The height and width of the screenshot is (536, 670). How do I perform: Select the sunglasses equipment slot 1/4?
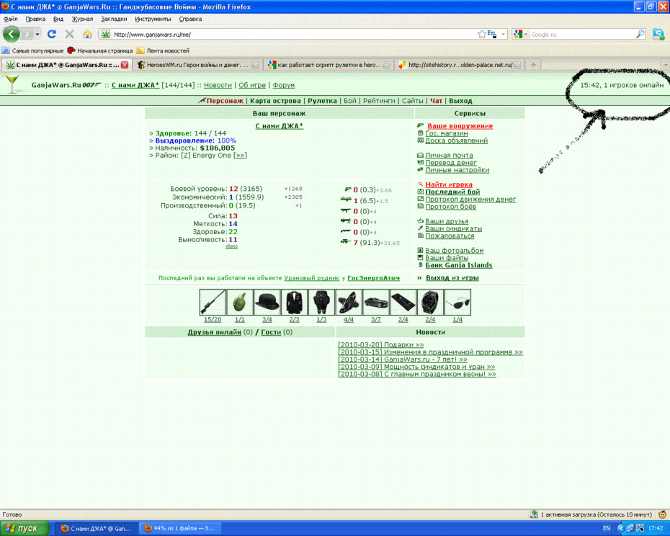(457, 302)
